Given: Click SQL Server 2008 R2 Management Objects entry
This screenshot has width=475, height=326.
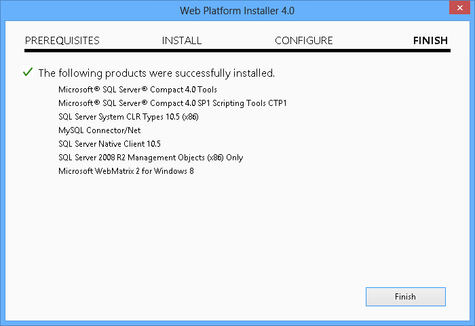Looking at the screenshot, I should tap(151, 157).
